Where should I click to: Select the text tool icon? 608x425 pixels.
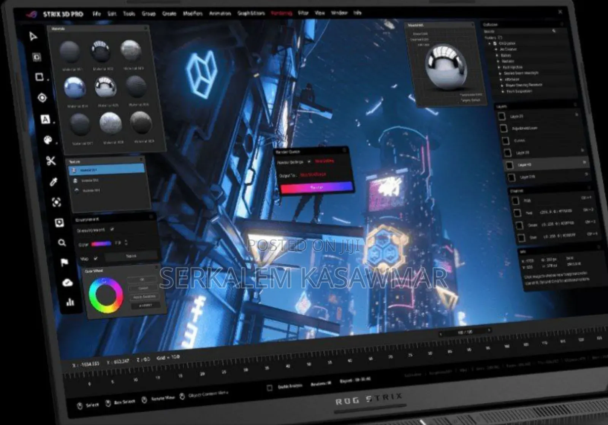click(x=45, y=119)
